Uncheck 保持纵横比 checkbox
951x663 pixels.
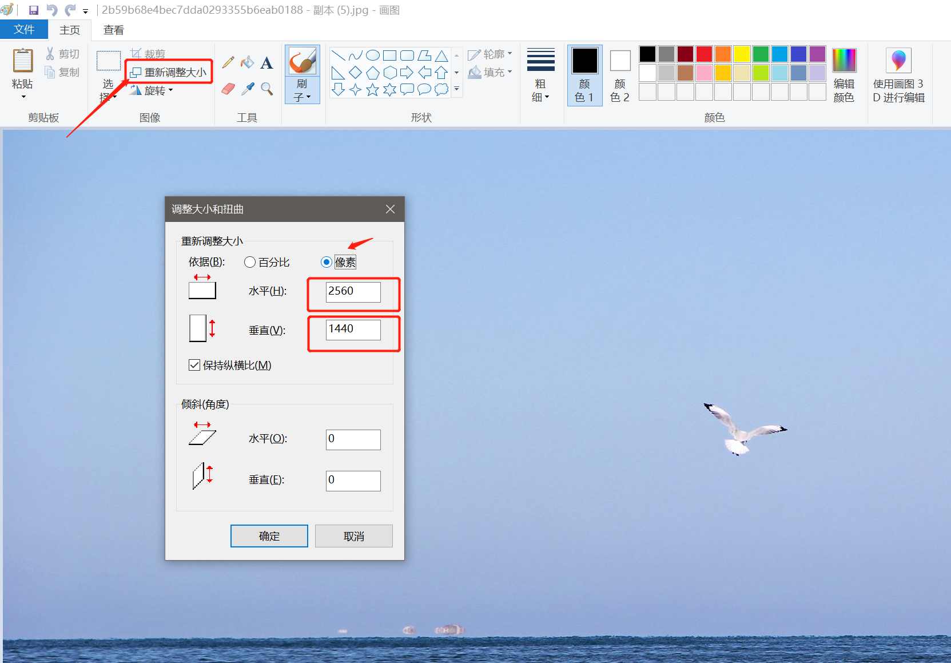click(x=194, y=365)
